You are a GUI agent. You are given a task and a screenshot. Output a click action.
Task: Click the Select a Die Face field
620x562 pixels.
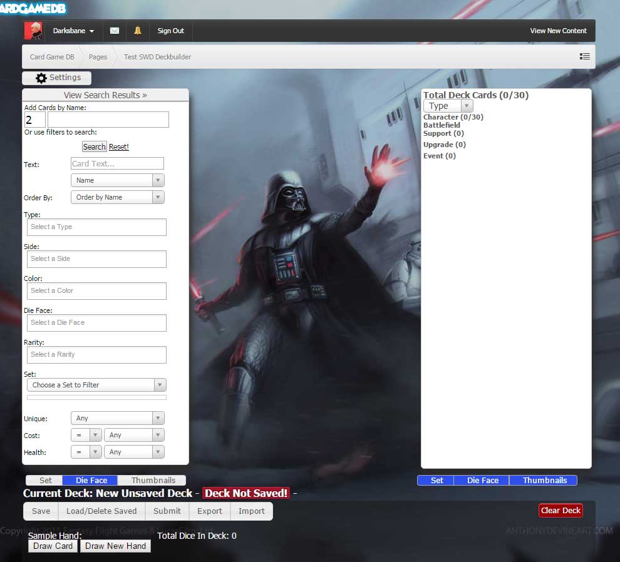96,323
